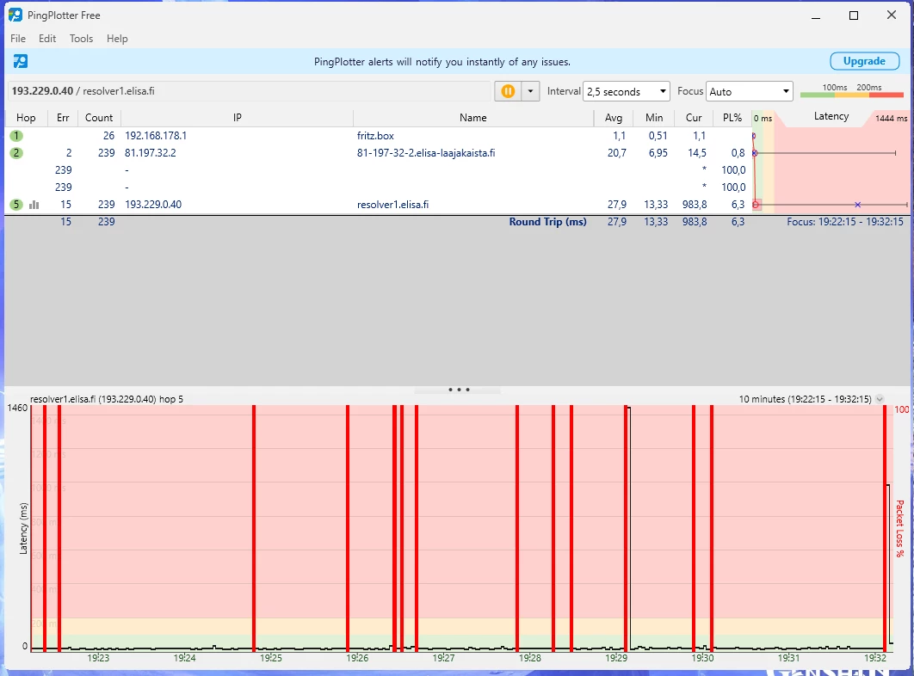The image size is (914, 676).
Task: Pause the trace with the orange button
Action: point(508,91)
